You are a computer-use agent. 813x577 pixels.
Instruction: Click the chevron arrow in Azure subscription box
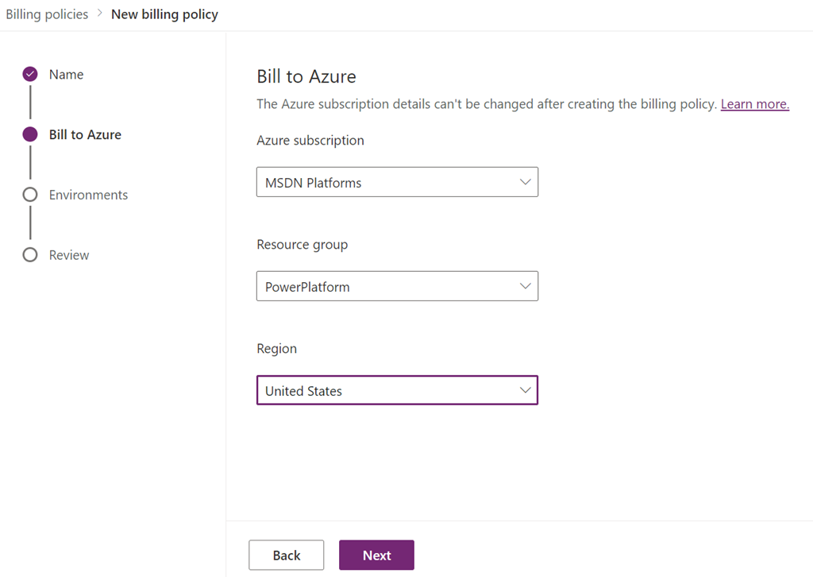[x=525, y=182]
